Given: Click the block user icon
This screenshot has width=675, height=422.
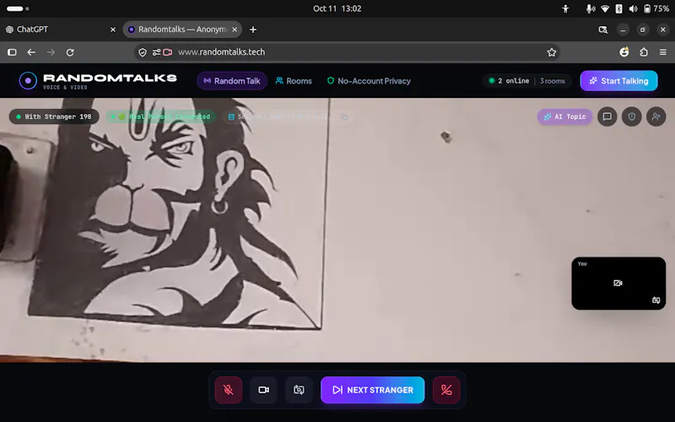Looking at the screenshot, I should pos(656,116).
